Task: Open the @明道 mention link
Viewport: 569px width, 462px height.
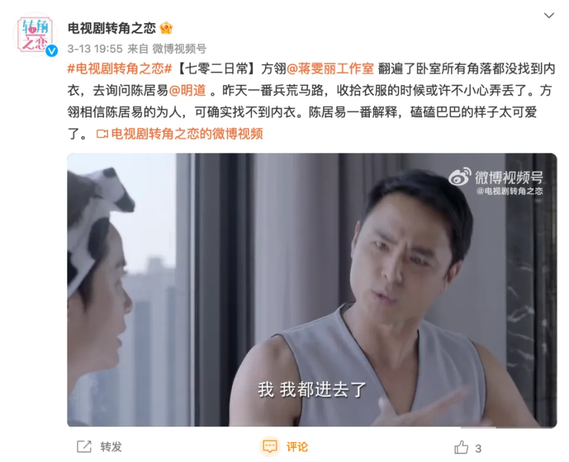Action: [x=188, y=90]
